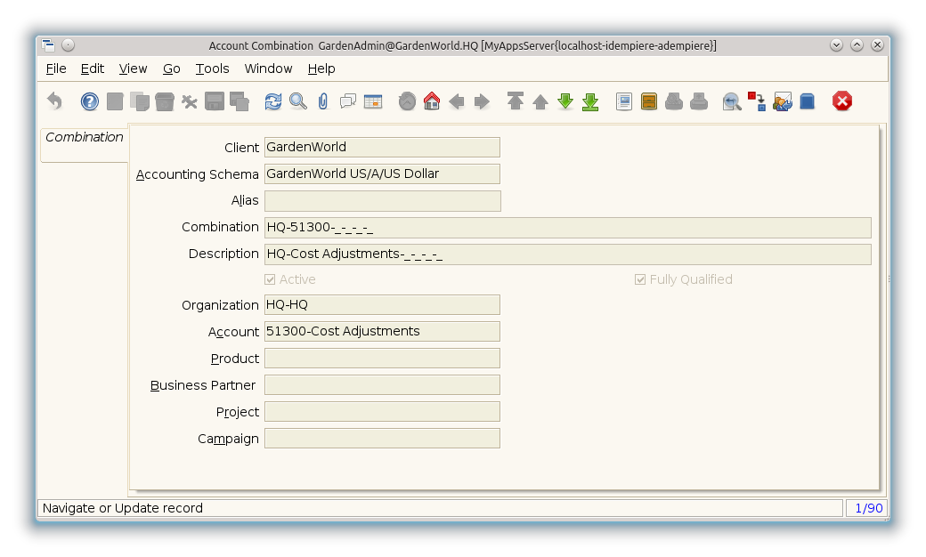Open the Tools menu
The width and height of the screenshot is (926, 557).
[212, 69]
